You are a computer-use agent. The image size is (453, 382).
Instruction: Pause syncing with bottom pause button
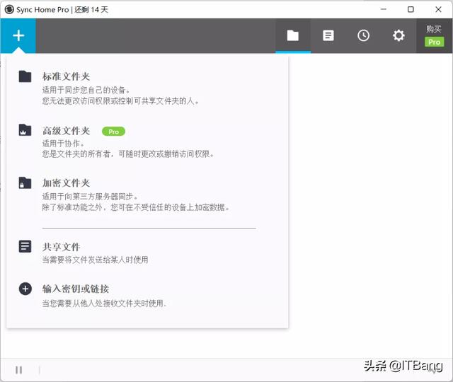pyautogui.click(x=19, y=370)
